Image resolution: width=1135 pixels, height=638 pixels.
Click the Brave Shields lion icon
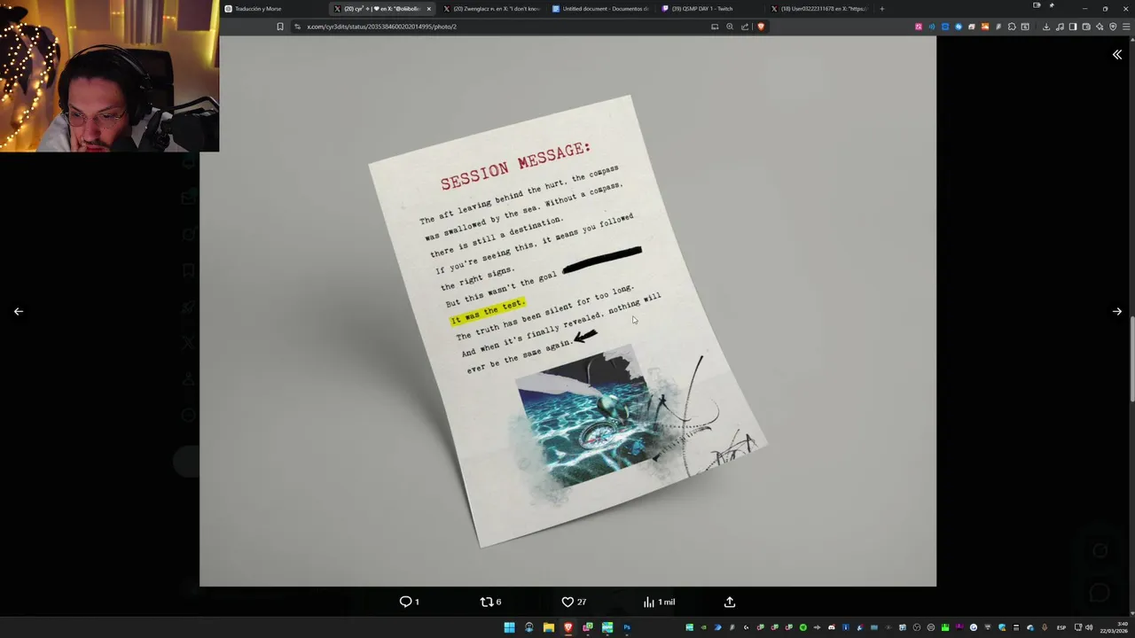coord(760,27)
